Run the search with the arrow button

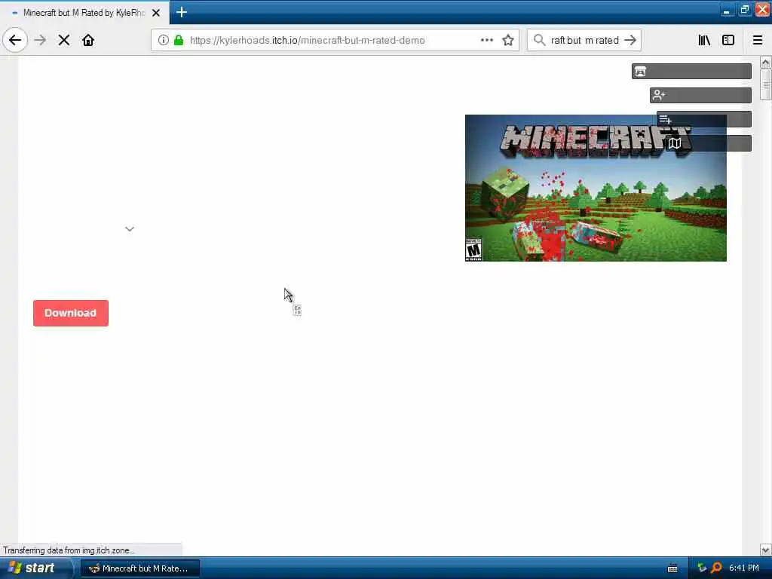tap(630, 40)
